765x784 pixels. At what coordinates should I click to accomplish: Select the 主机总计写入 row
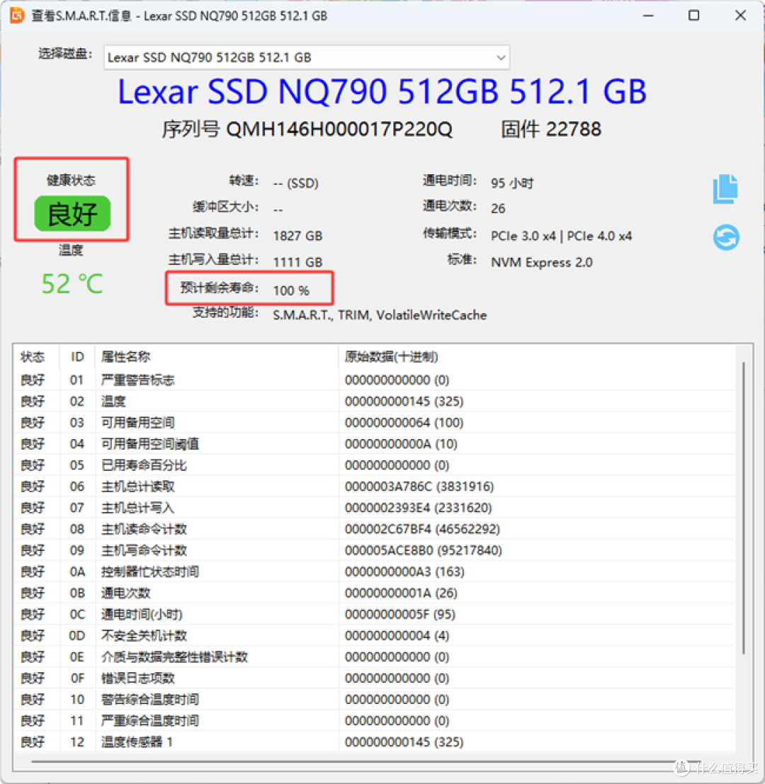(374, 508)
